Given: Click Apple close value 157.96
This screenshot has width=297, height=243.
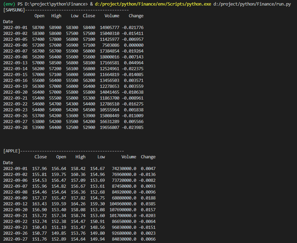Looking at the screenshot, I should (39, 168).
